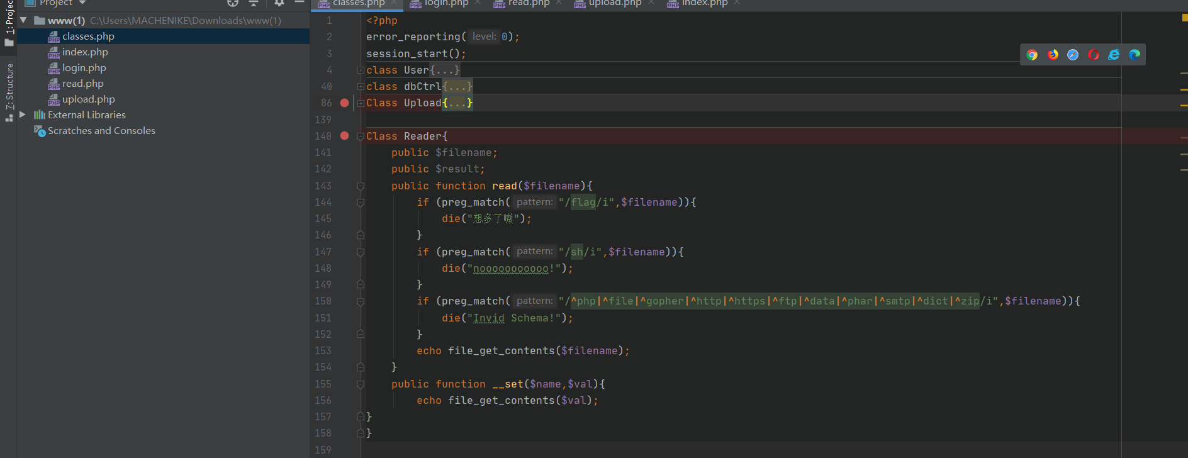Toggle breakpoint on line 140
This screenshot has width=1188, height=458.
coord(344,135)
